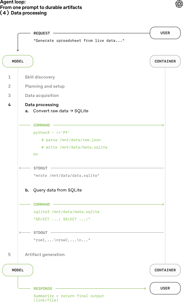The width and height of the screenshot is (183, 304).
Task: Click the top MODEL node
Action: [x=18, y=61]
